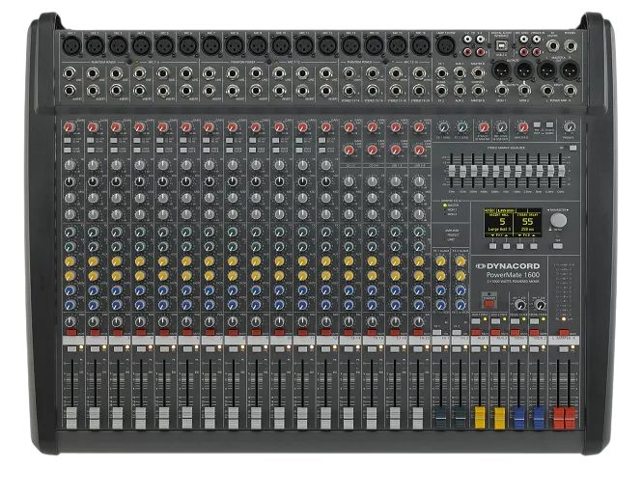Click the PowerMate 1600 model label
This screenshot has width=642, height=494.
pos(513,275)
